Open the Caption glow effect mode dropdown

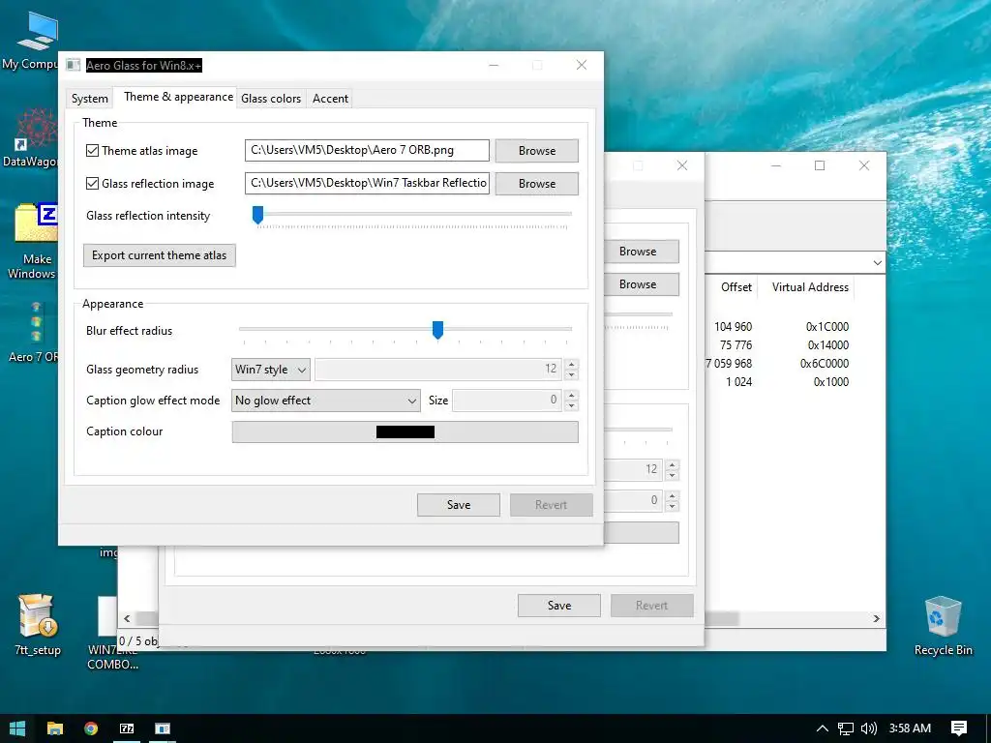[325, 400]
